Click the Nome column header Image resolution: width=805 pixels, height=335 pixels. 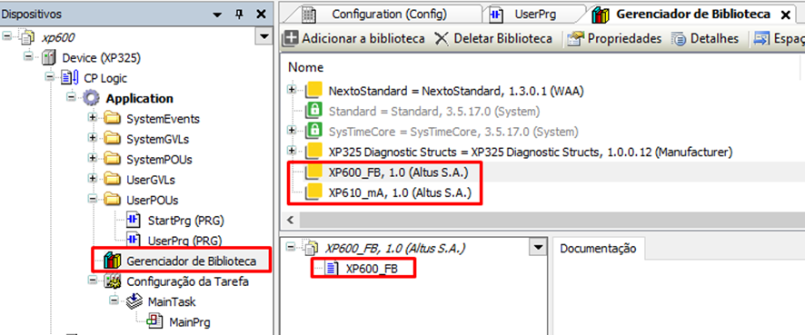coord(306,67)
